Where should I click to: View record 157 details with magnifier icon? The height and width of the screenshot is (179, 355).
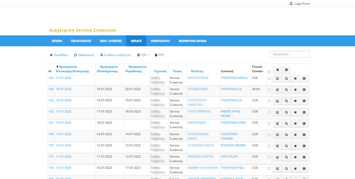tap(286, 157)
